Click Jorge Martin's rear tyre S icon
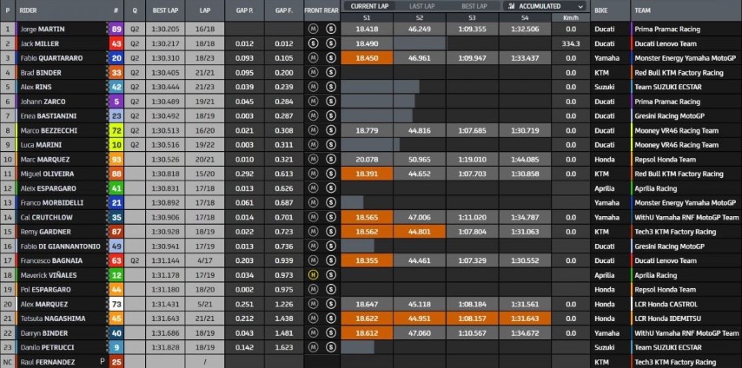The width and height of the screenshot is (742, 368). [x=331, y=29]
